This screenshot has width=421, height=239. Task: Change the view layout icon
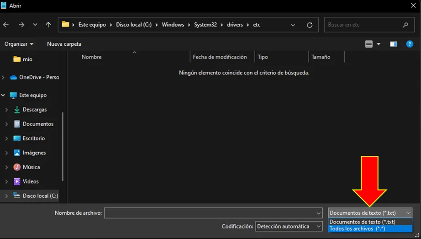point(369,44)
